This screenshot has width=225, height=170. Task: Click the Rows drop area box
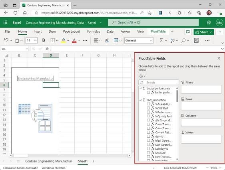click(201, 106)
